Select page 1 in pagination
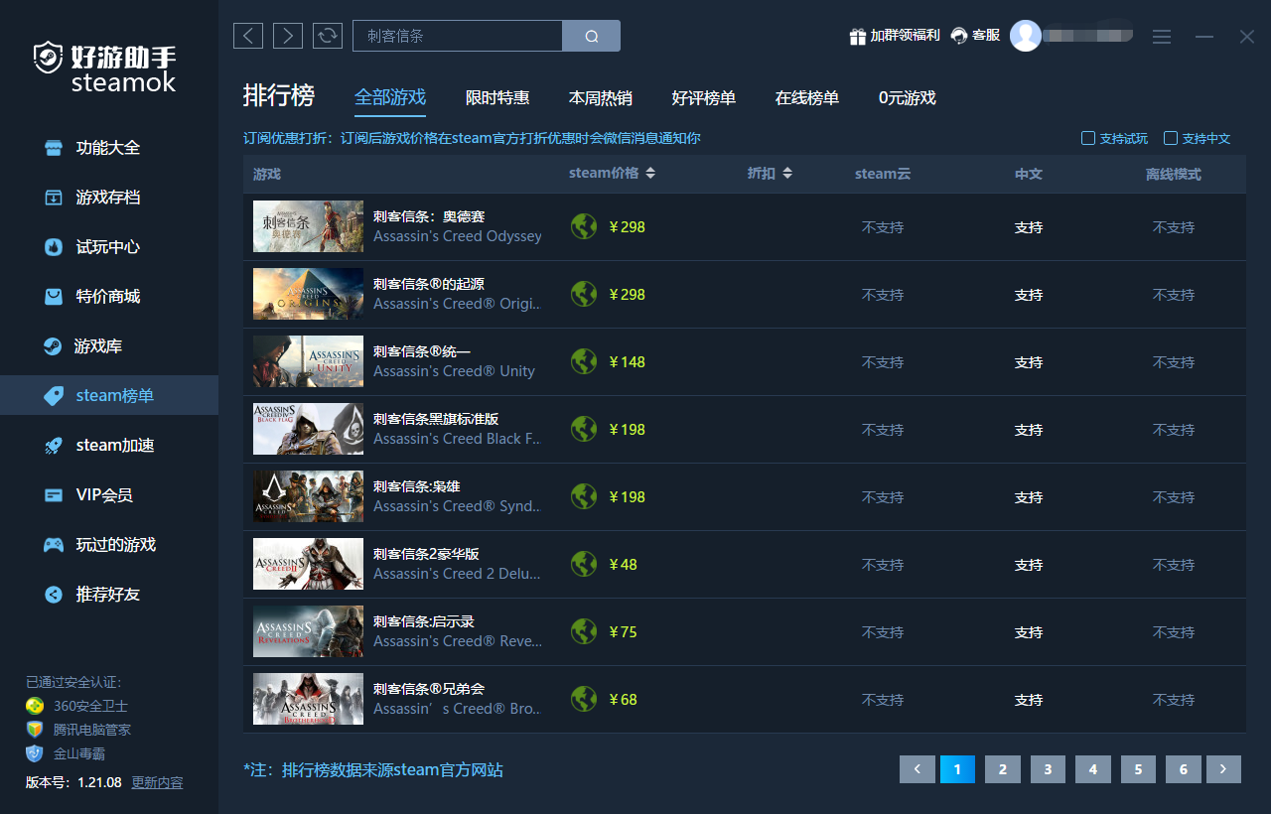The image size is (1271, 814). (957, 769)
